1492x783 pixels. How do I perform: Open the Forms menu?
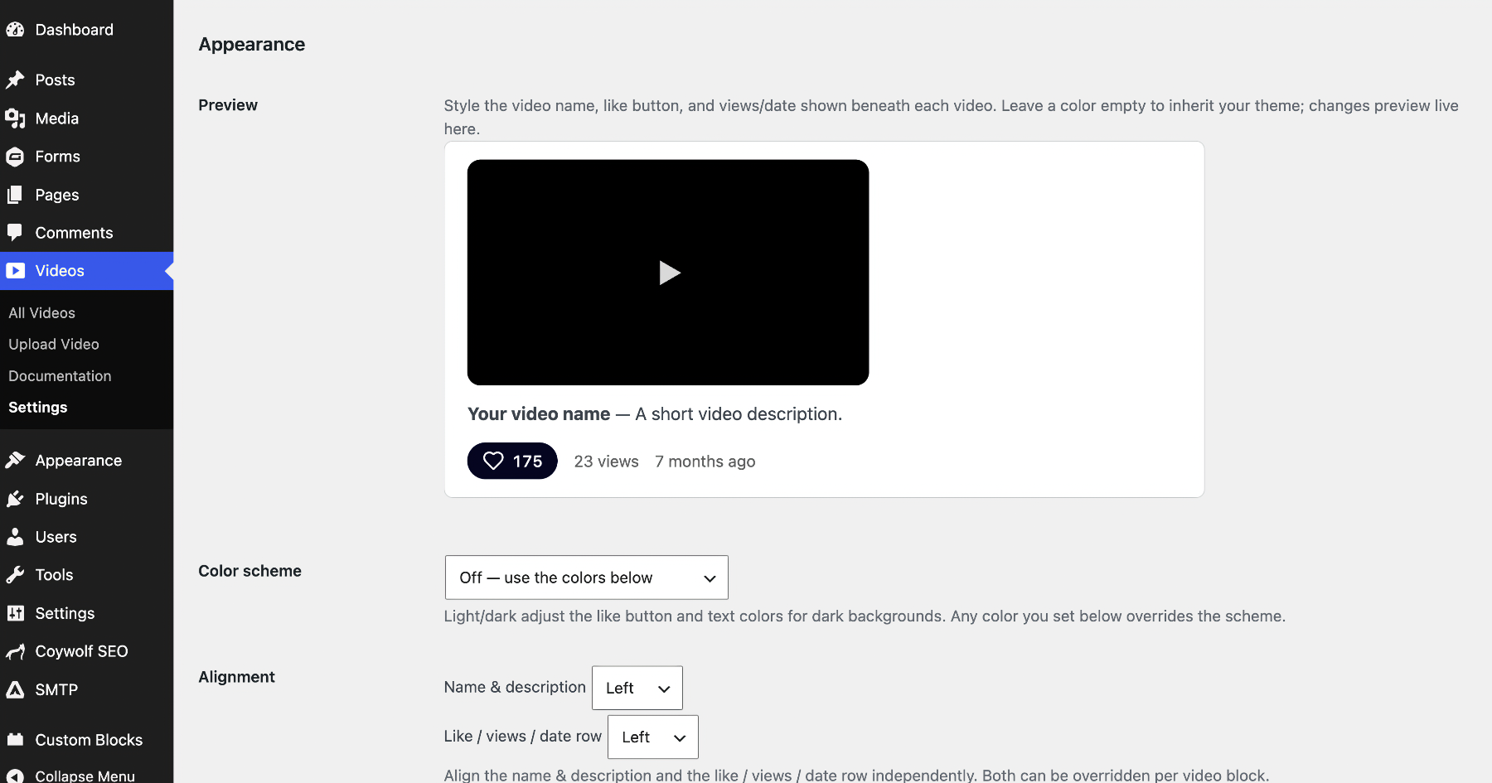coord(86,157)
